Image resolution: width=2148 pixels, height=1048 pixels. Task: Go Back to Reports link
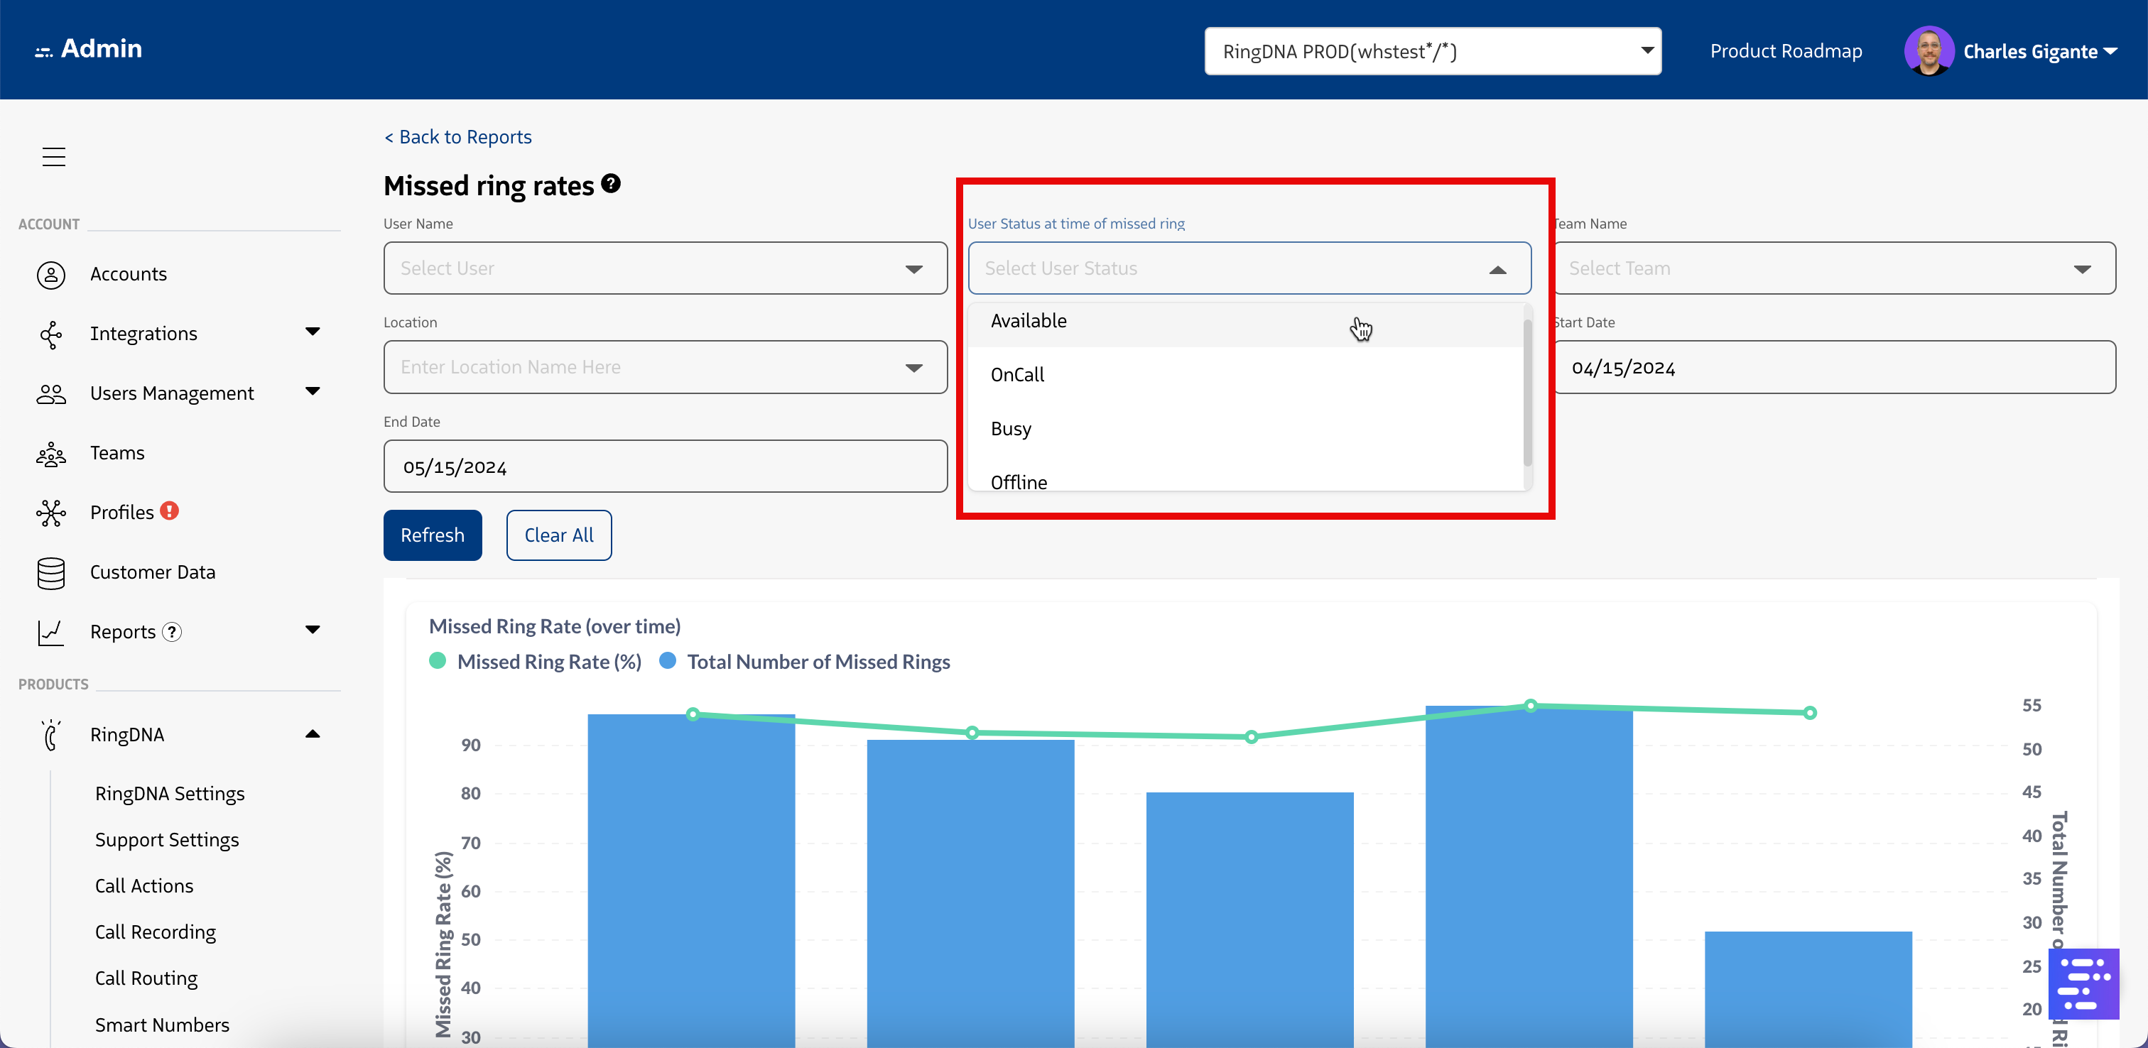tap(457, 137)
